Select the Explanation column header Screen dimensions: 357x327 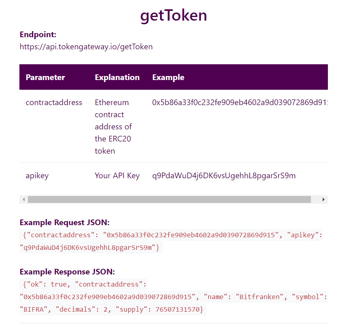[117, 77]
